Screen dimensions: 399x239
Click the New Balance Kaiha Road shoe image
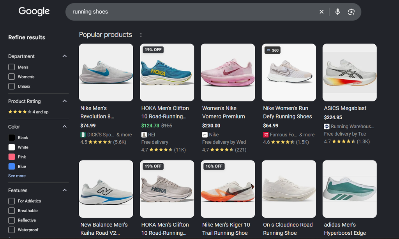106,189
